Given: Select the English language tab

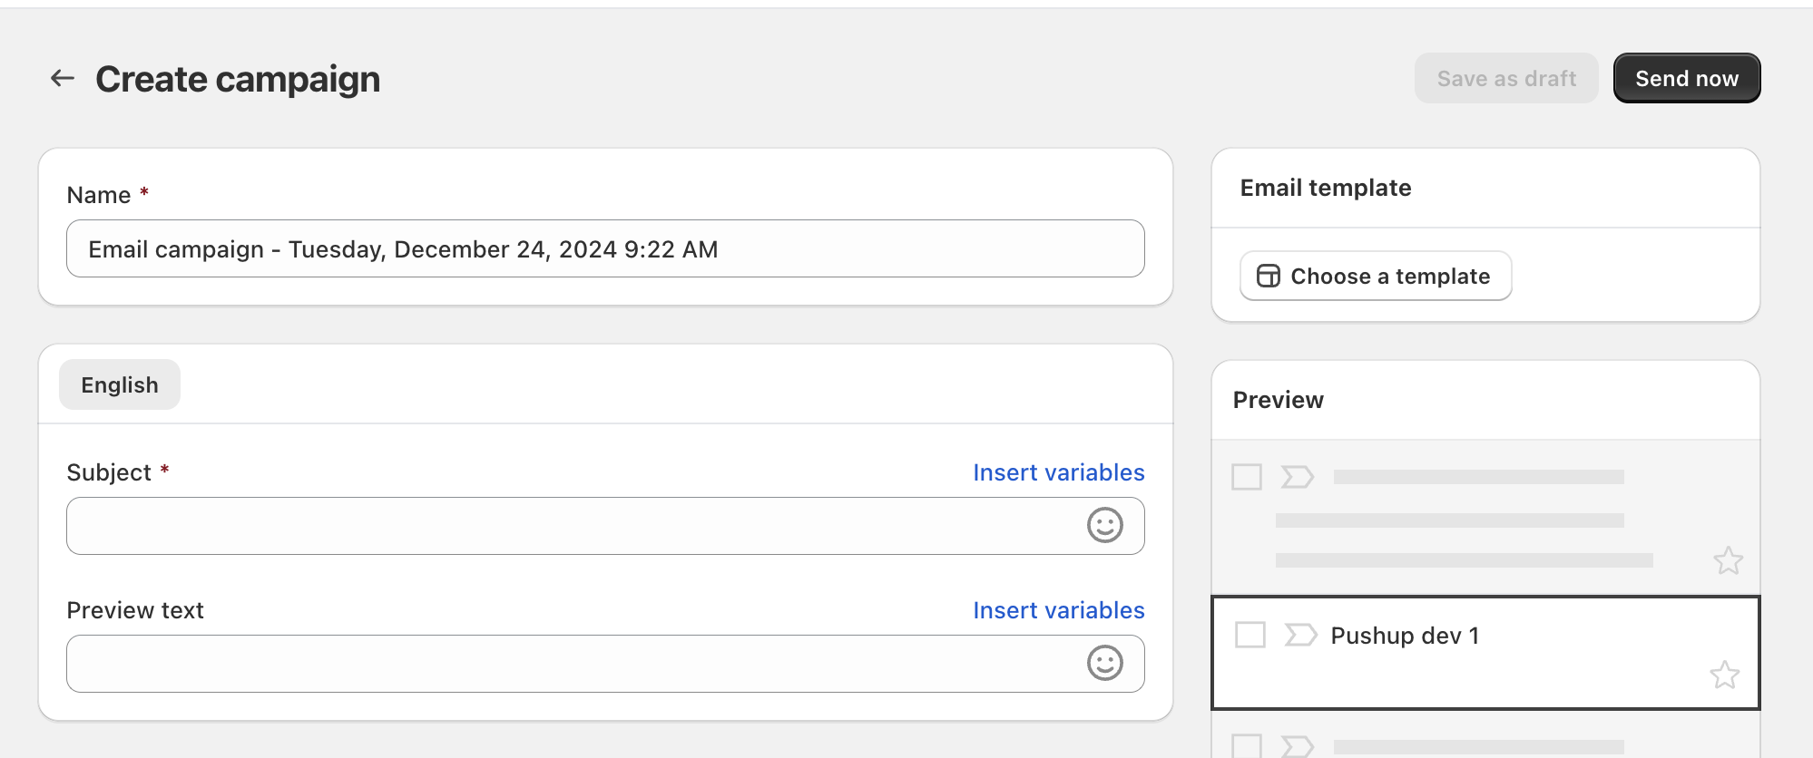Looking at the screenshot, I should 120,384.
